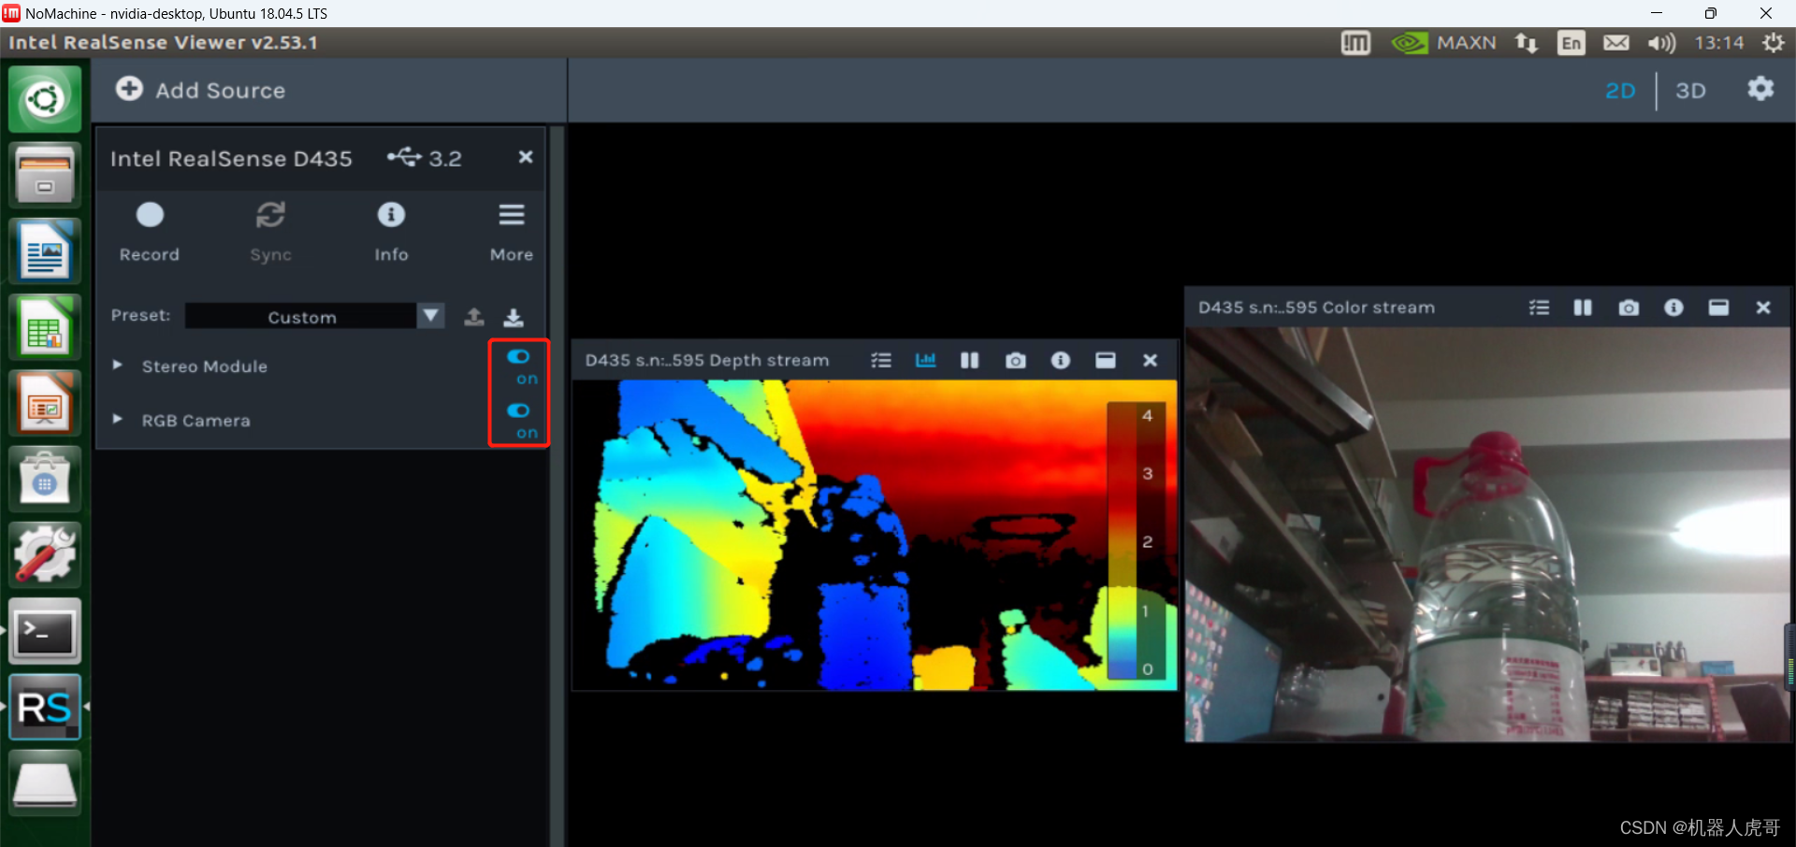Open the drive icon at dock bottom

click(x=45, y=783)
